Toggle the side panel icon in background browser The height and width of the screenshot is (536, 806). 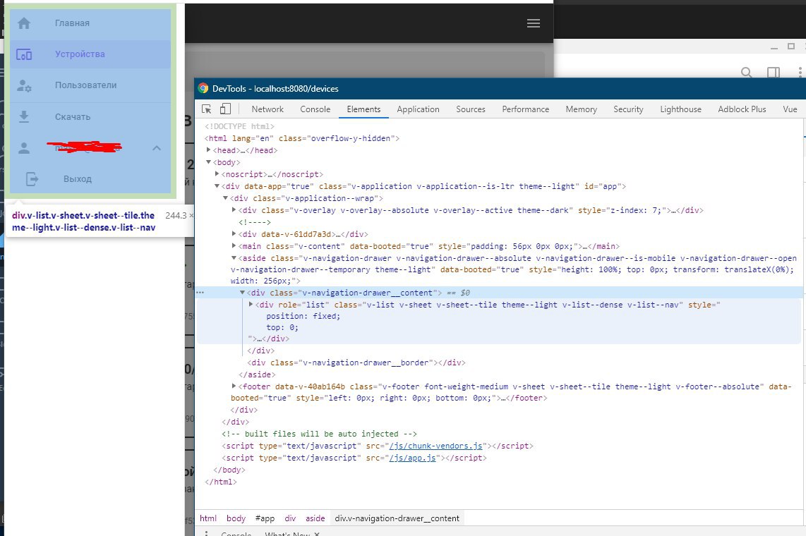pos(774,73)
